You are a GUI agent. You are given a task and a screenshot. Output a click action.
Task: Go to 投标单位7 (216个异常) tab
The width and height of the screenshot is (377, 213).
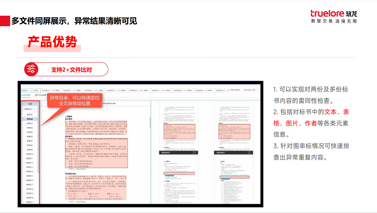(161, 90)
